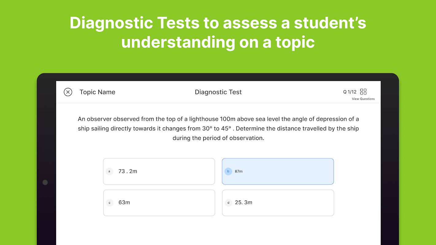
Task: Click the 'Diagnostic Tests to assess' headline
Action: (218, 23)
